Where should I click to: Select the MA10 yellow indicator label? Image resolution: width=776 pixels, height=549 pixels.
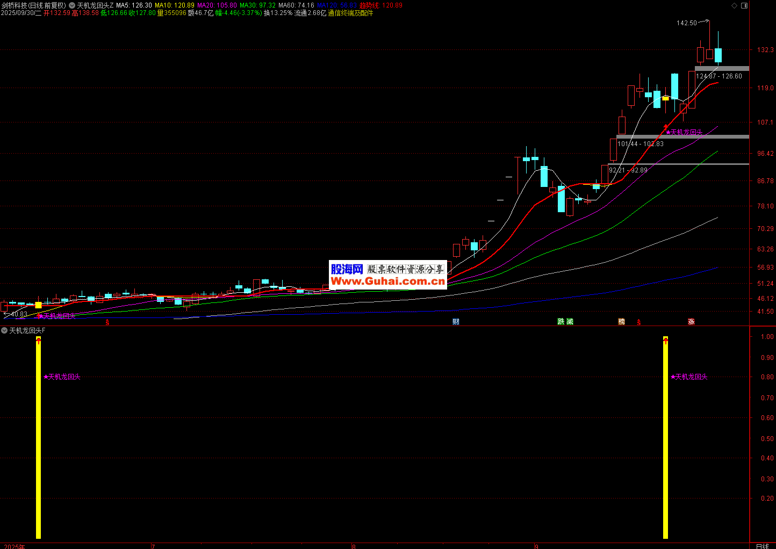[175, 5]
